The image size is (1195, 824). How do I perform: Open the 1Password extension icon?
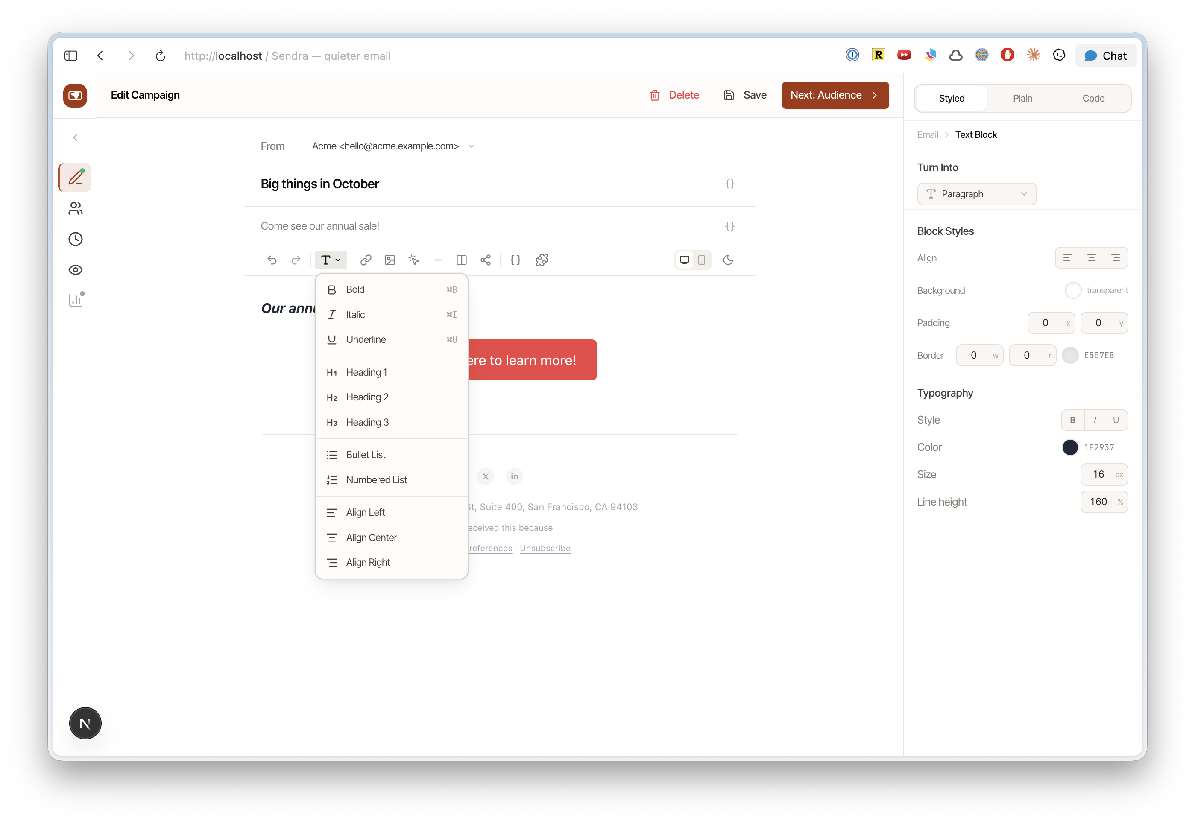tap(852, 55)
